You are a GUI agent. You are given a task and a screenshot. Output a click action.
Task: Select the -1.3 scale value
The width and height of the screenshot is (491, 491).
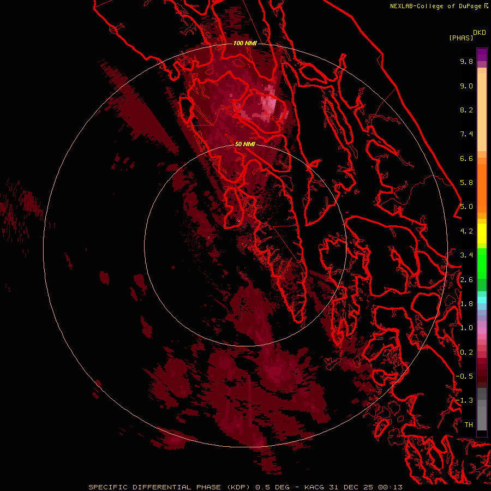464,400
